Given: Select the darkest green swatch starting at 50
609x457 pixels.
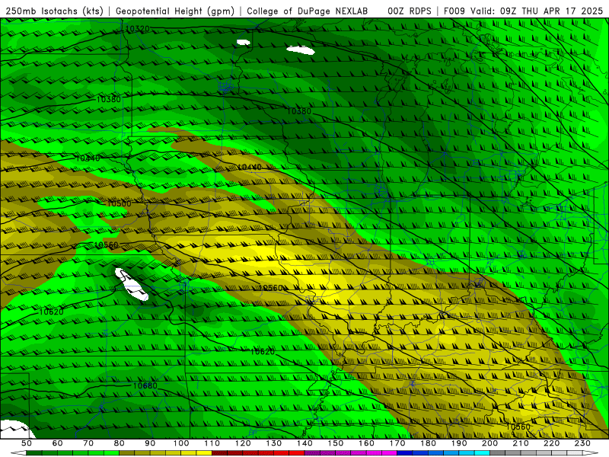Looking at the screenshot, I should (x=33, y=452).
